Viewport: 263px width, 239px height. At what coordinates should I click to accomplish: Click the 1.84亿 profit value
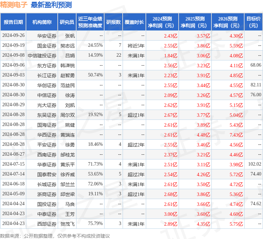[170, 56]
